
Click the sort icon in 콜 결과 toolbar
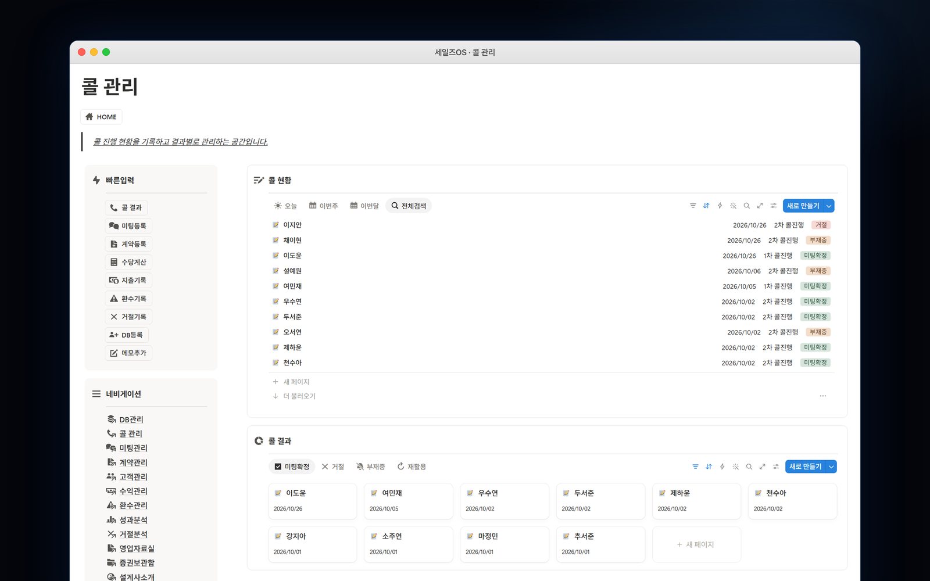(709, 467)
